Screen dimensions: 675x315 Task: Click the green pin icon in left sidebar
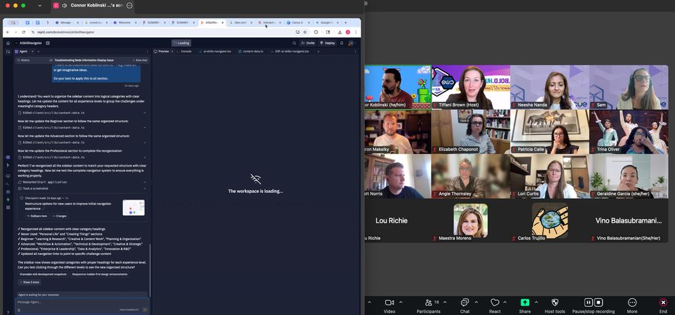click(7, 200)
